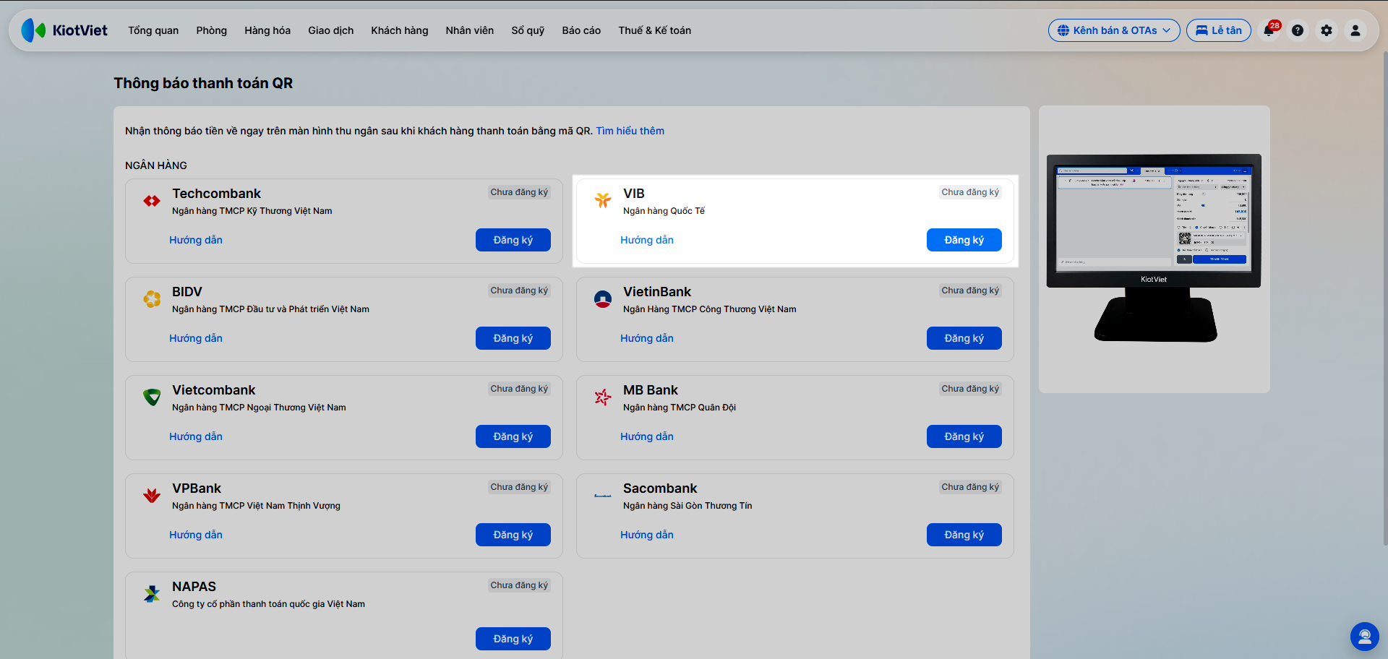Open BIDV Hướng dẫn guide link
This screenshot has height=659, width=1388.
(x=196, y=338)
